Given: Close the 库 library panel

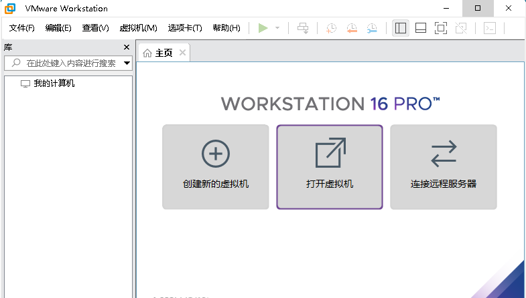Looking at the screenshot, I should (x=127, y=47).
